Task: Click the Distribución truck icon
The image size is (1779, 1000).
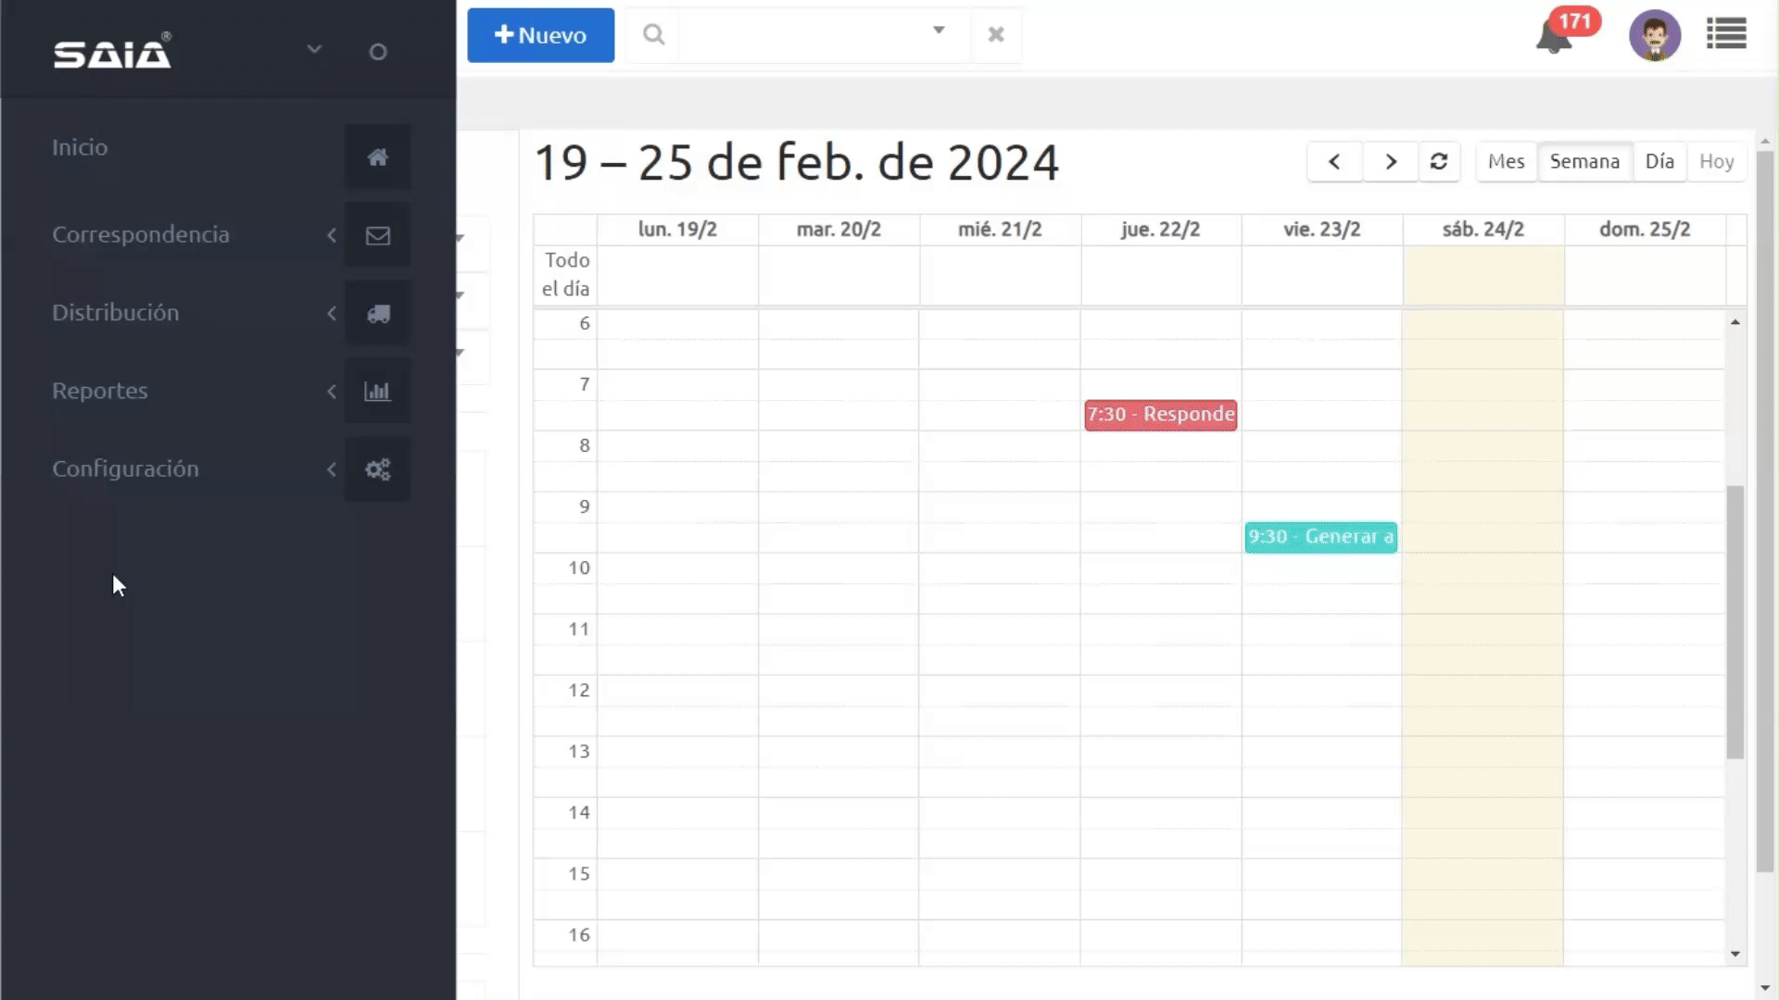Action: pos(377,314)
